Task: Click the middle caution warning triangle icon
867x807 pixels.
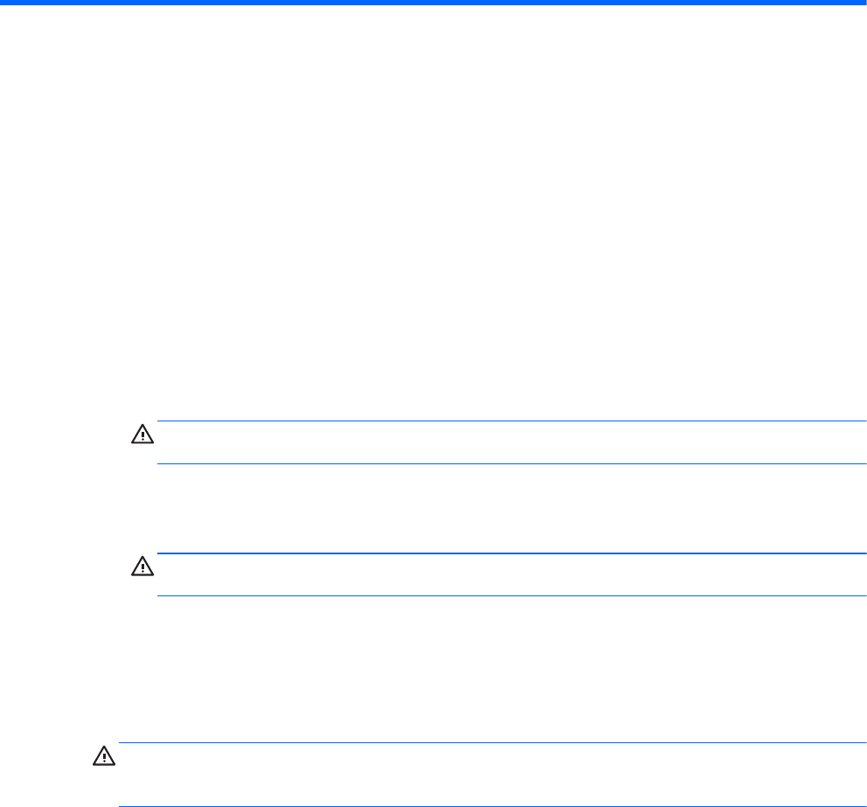Action: tap(142, 567)
